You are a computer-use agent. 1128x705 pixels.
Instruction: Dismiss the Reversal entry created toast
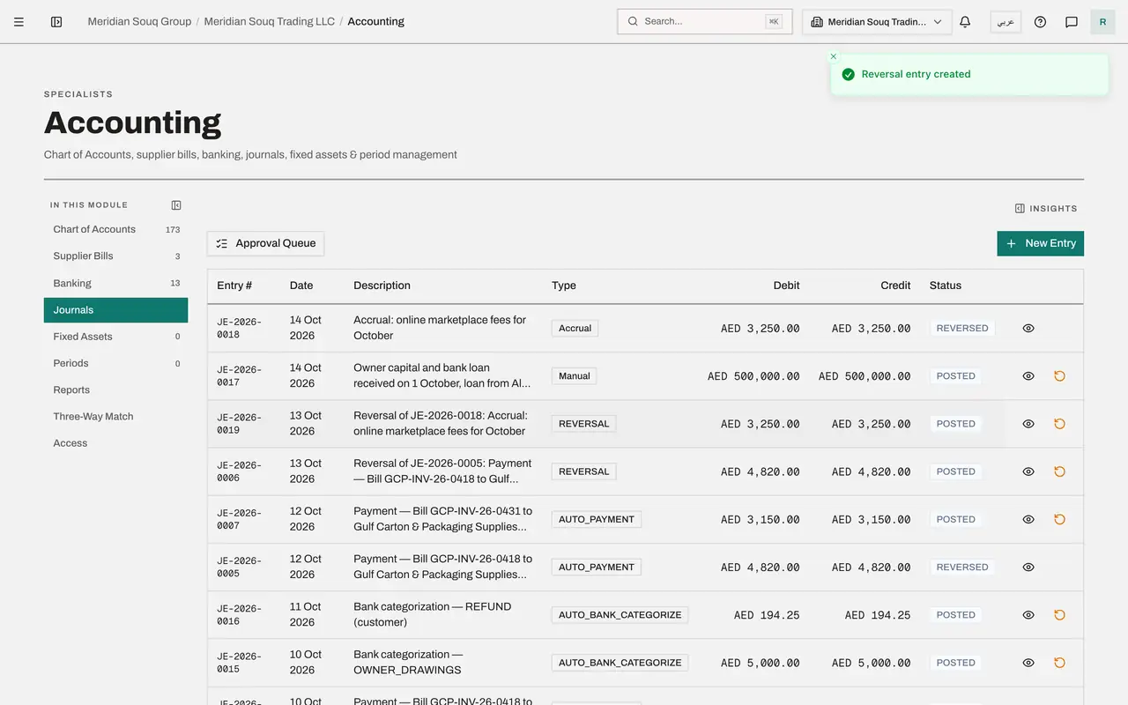[834, 56]
